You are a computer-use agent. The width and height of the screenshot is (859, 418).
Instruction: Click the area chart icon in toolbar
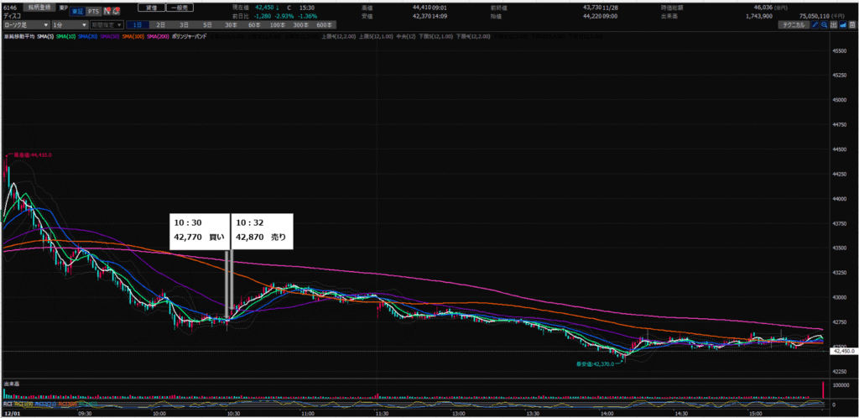(845, 26)
